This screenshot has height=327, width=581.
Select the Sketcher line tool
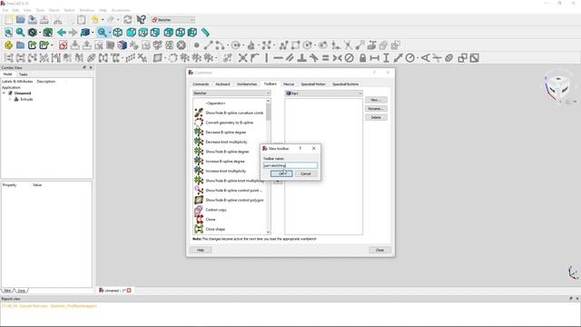(x=208, y=45)
